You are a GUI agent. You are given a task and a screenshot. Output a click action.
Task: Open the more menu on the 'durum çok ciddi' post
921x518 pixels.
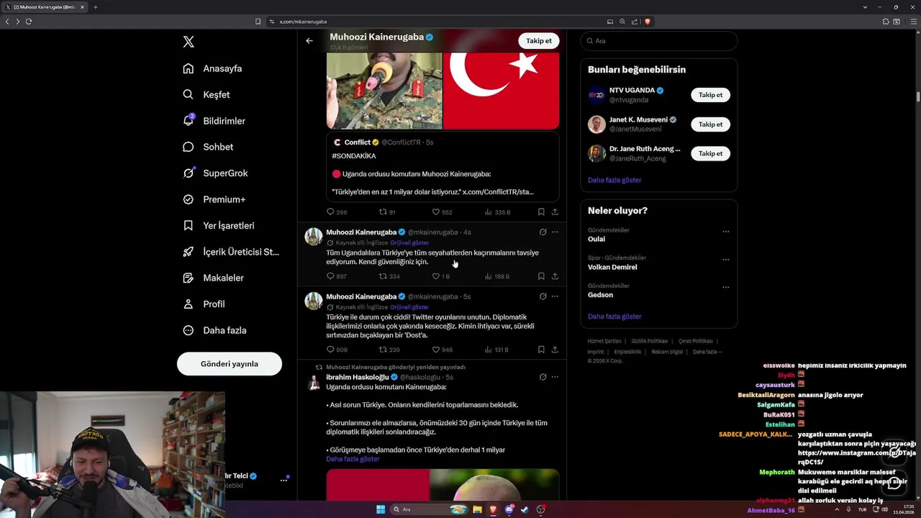click(x=555, y=296)
